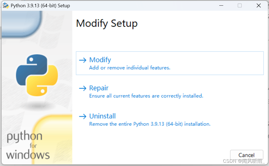
Task: Click the Python logo in the title bar
Action: 5,5
